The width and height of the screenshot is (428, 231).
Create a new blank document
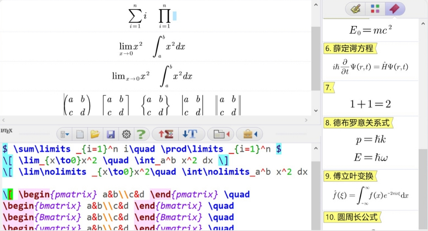click(80, 134)
